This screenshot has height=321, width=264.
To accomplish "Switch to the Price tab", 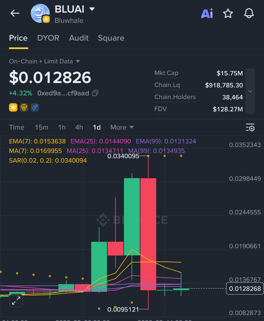I will [x=18, y=38].
